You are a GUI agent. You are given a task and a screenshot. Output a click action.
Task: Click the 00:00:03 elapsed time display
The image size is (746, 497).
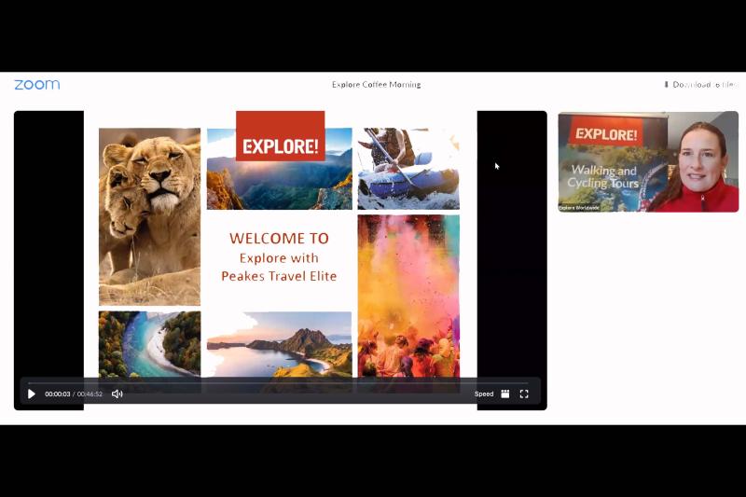[x=58, y=393]
